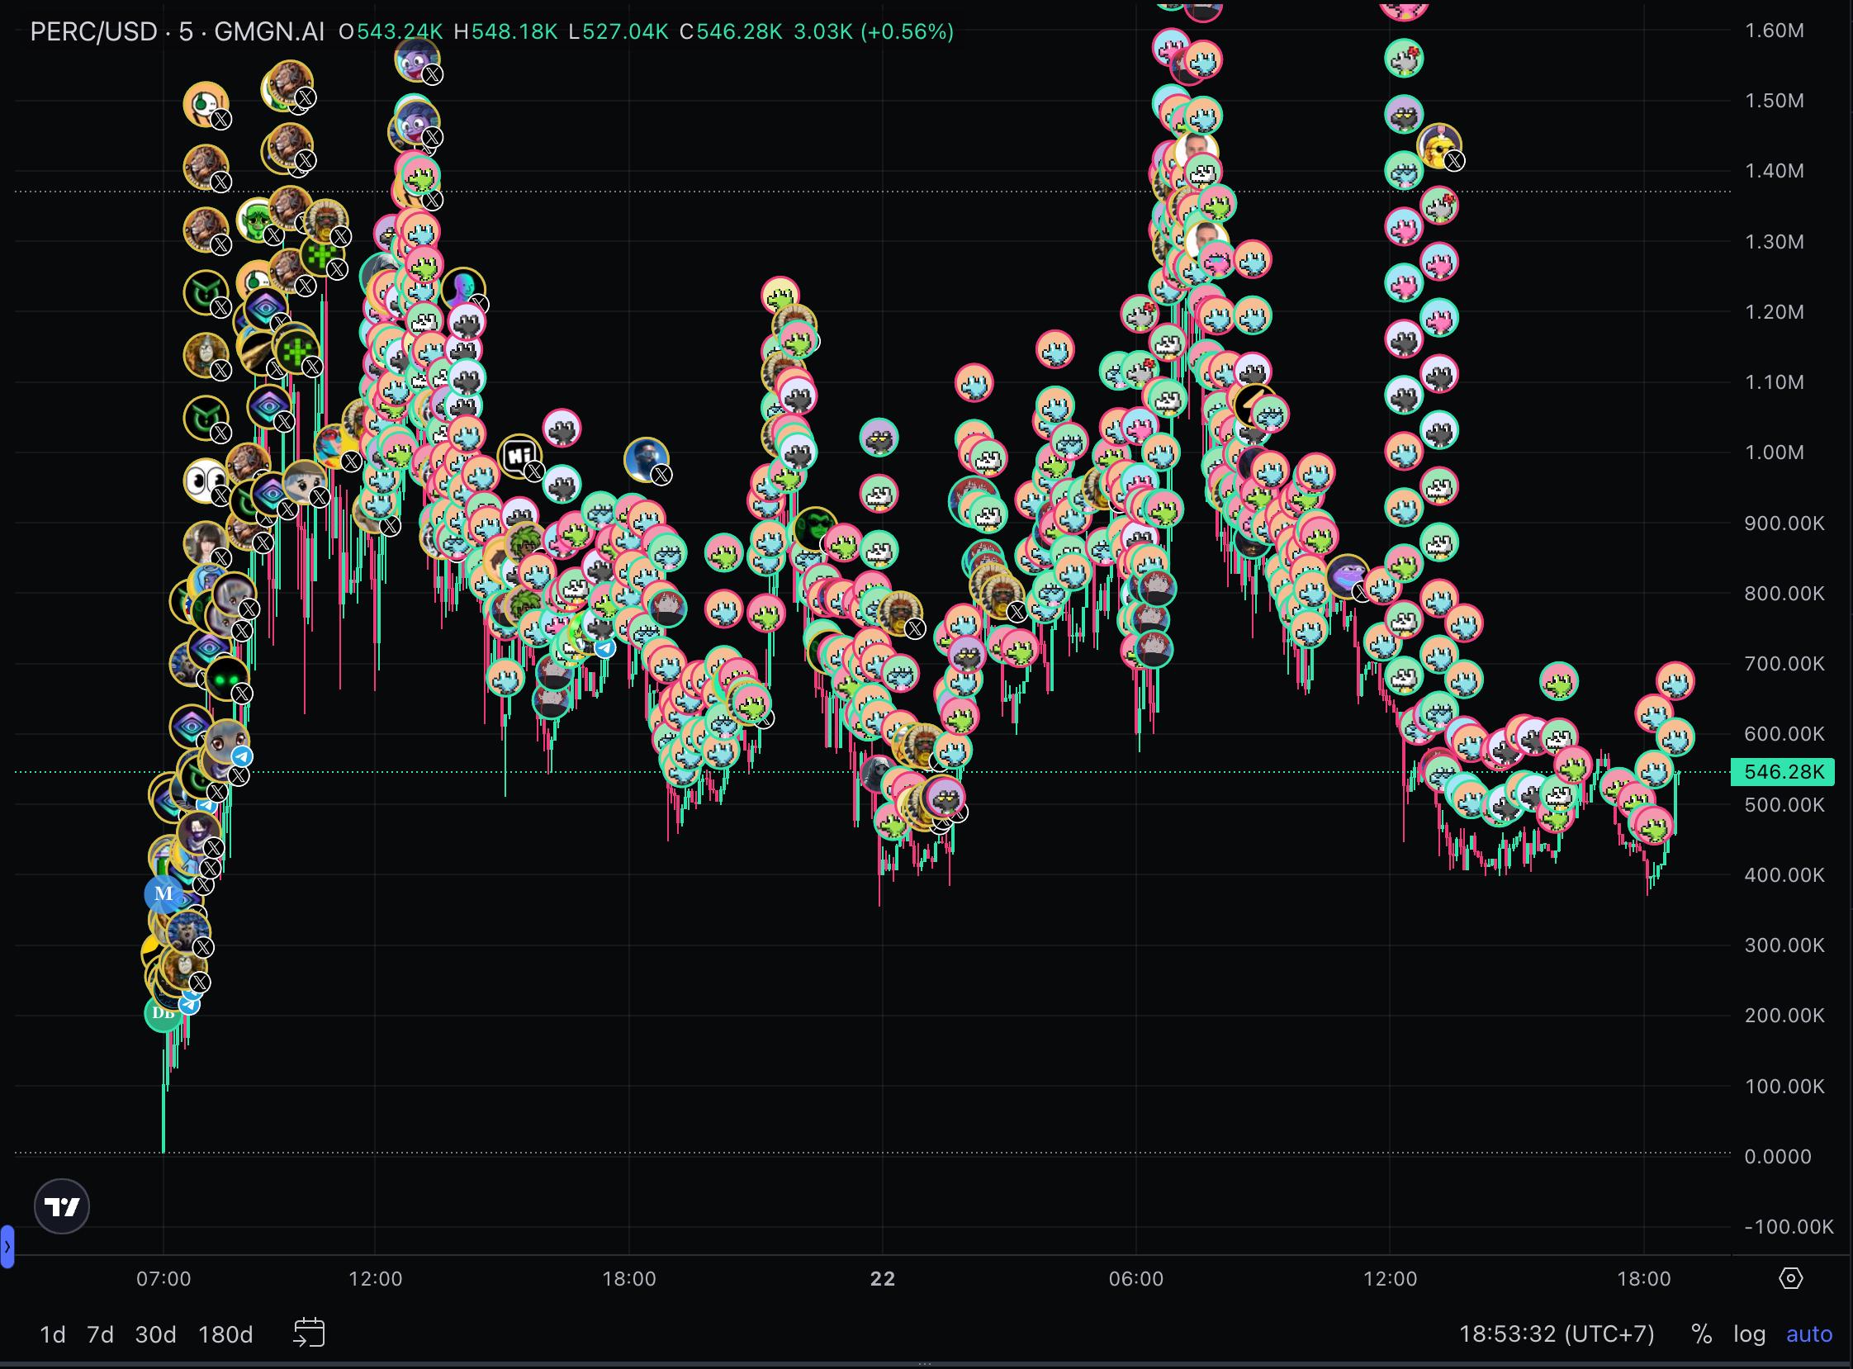
Task: Select the 30d range button
Action: click(155, 1334)
